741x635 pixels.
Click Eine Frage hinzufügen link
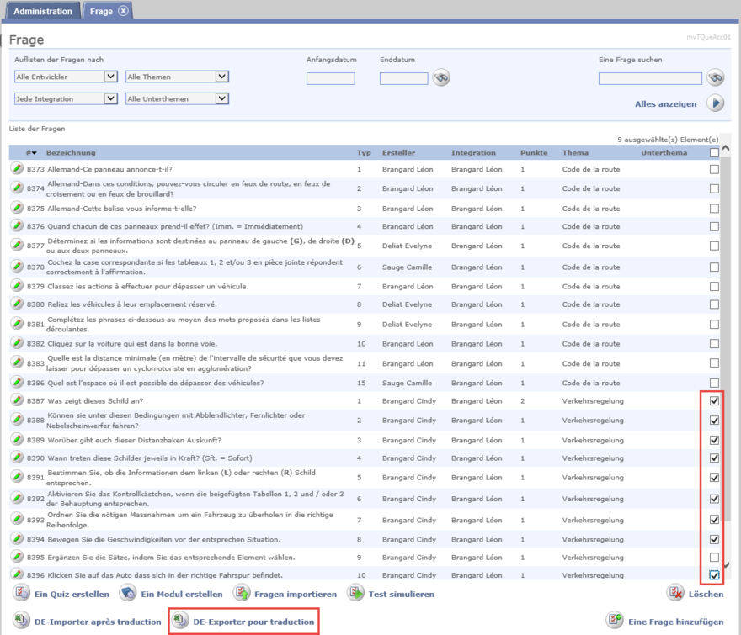pyautogui.click(x=675, y=622)
